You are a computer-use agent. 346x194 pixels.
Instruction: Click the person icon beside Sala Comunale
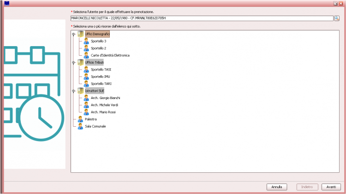(80, 126)
